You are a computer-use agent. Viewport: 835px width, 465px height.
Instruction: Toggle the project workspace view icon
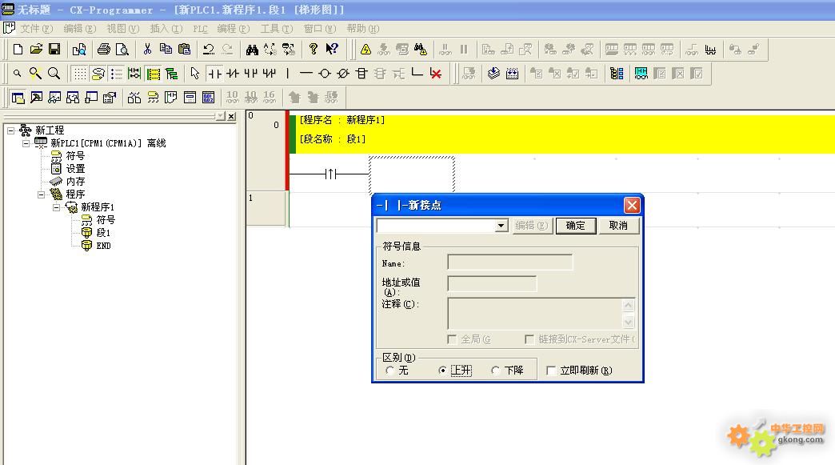click(x=18, y=98)
